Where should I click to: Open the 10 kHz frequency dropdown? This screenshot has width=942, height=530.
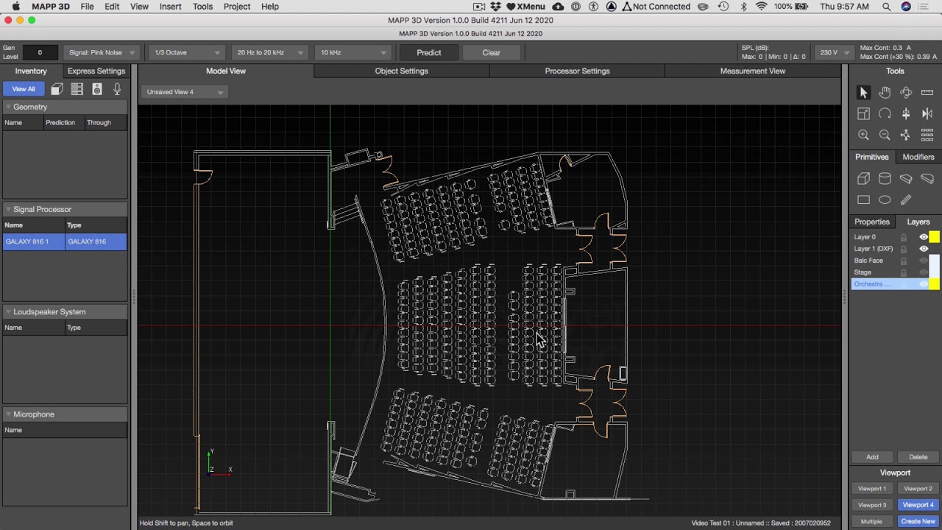[x=353, y=52]
